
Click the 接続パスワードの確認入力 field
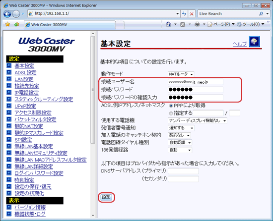196,98
